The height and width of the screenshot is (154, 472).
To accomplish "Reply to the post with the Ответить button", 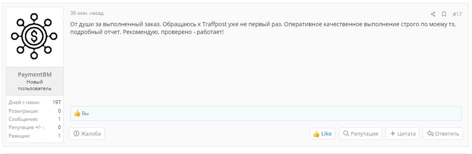I will (443, 134).
